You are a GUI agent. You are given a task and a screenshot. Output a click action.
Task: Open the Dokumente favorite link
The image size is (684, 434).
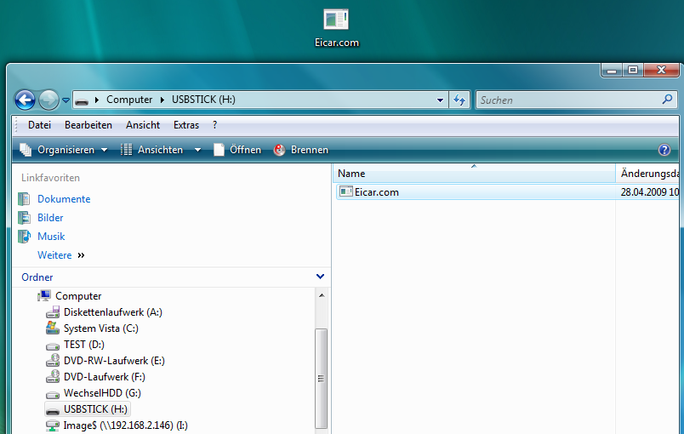[x=64, y=199]
